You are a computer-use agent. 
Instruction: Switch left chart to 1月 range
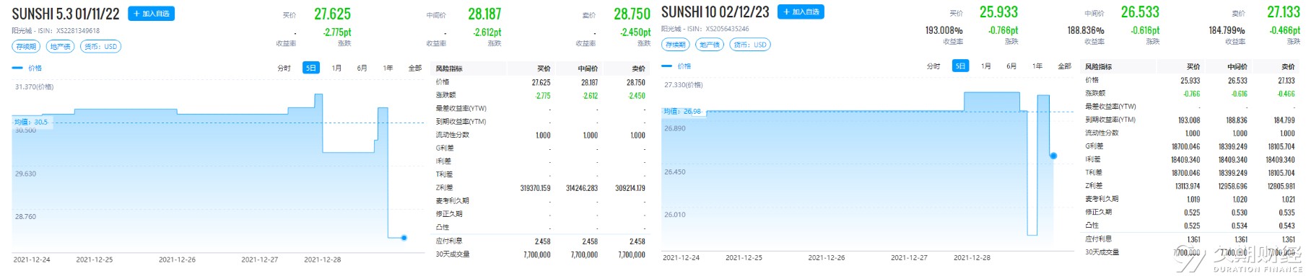[337, 68]
